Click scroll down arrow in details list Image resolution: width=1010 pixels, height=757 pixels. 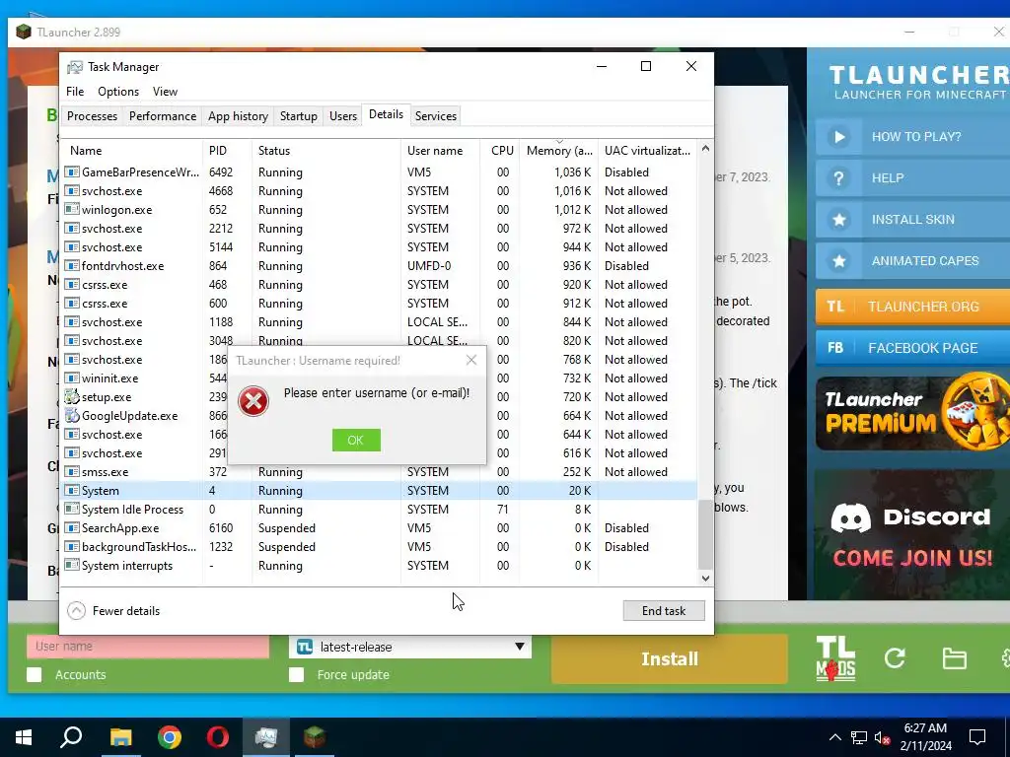(705, 578)
